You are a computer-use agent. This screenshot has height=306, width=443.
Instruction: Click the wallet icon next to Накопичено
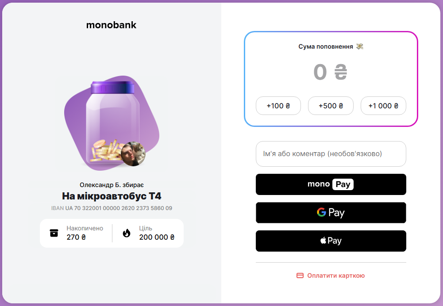55,233
